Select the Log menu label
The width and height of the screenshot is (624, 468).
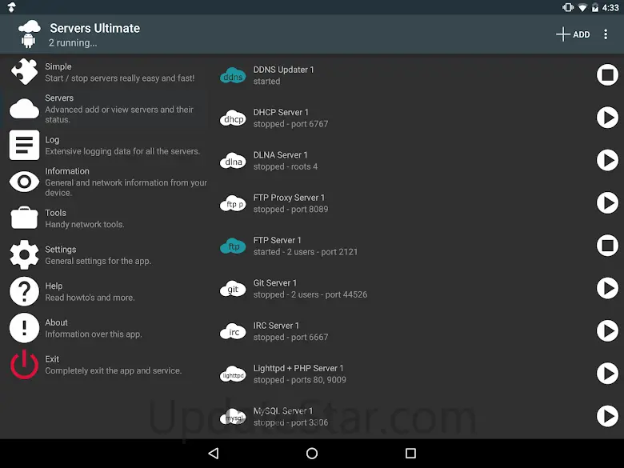52,140
